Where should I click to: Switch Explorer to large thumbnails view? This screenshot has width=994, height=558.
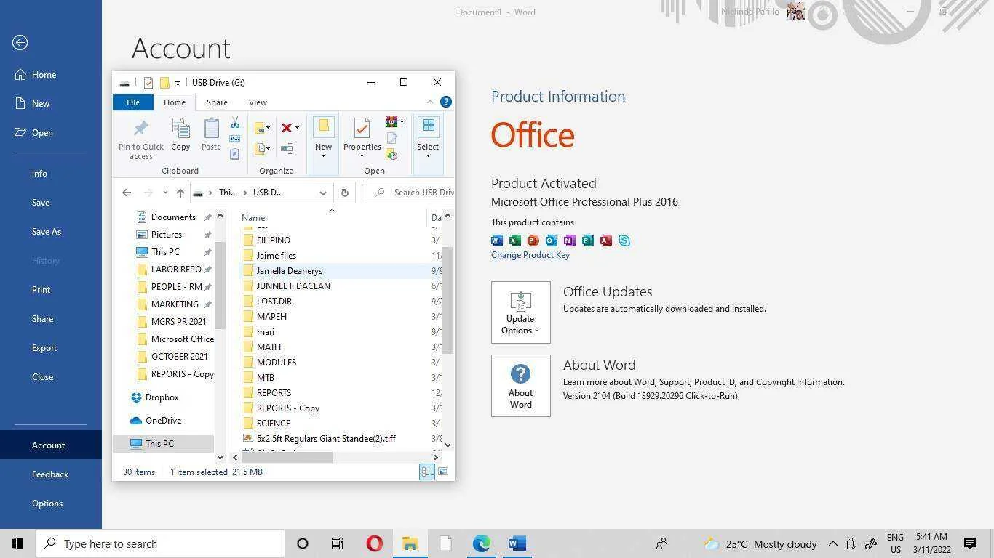pos(443,472)
